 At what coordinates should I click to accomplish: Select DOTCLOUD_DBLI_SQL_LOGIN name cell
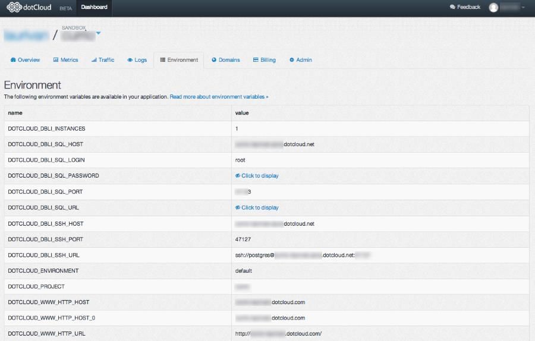click(118, 160)
